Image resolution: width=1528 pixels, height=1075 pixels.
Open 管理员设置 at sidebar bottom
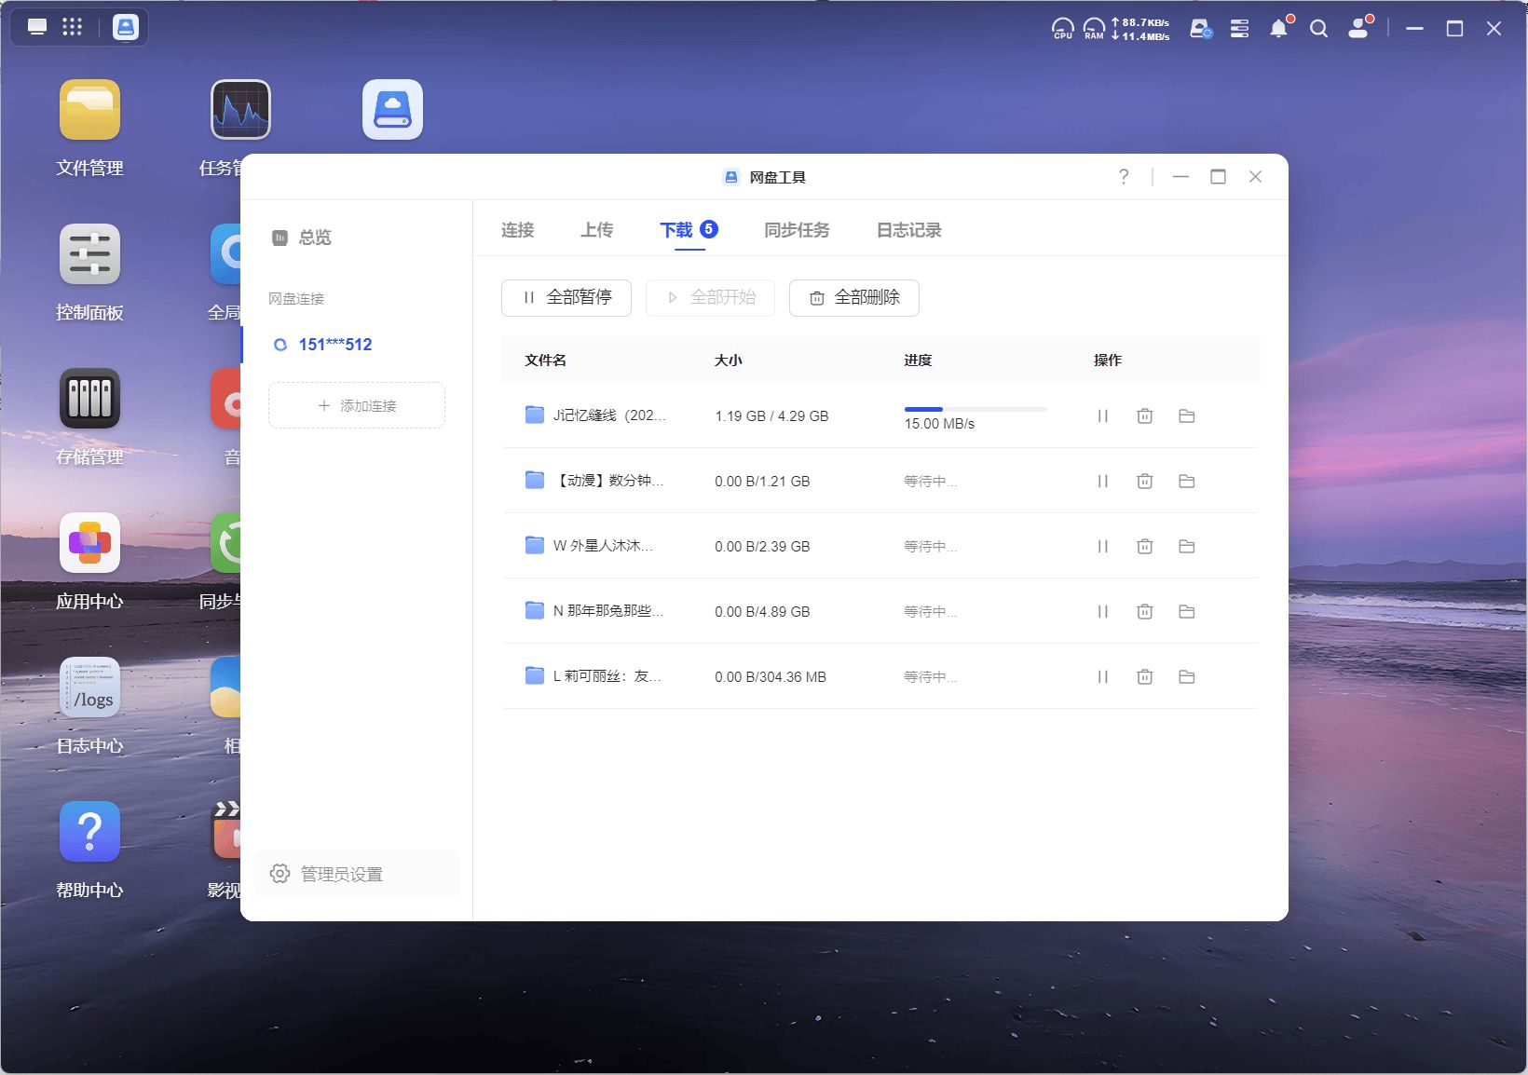(357, 874)
